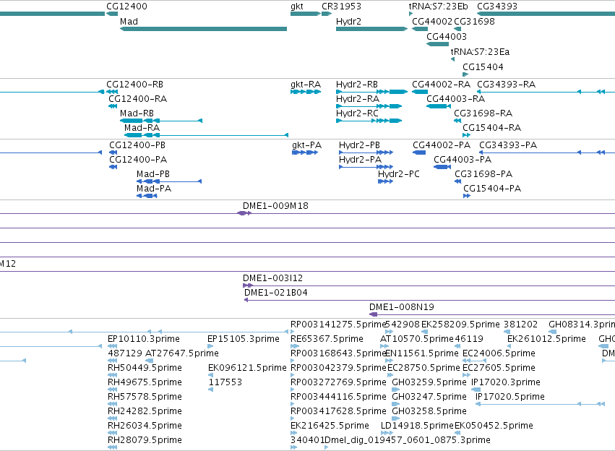This screenshot has height=451, width=615.
Task: Open the gkt gene feature
Action: (x=306, y=14)
